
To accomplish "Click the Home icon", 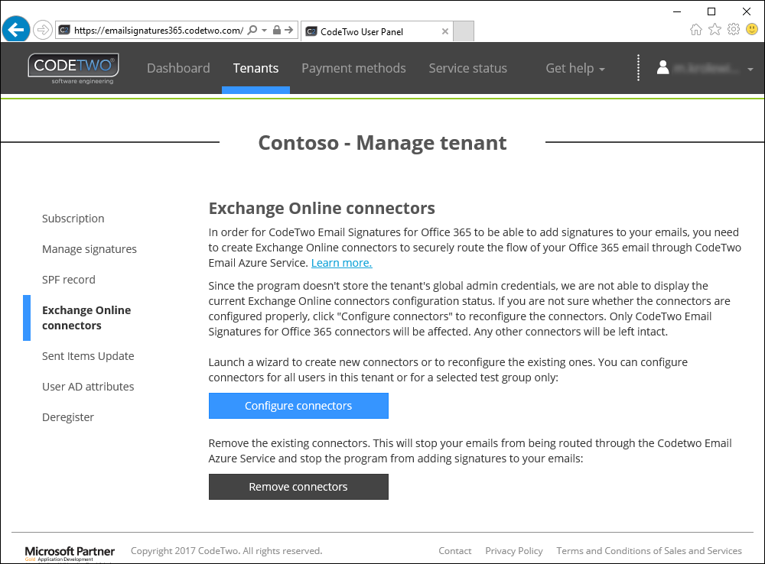I will click(x=696, y=28).
